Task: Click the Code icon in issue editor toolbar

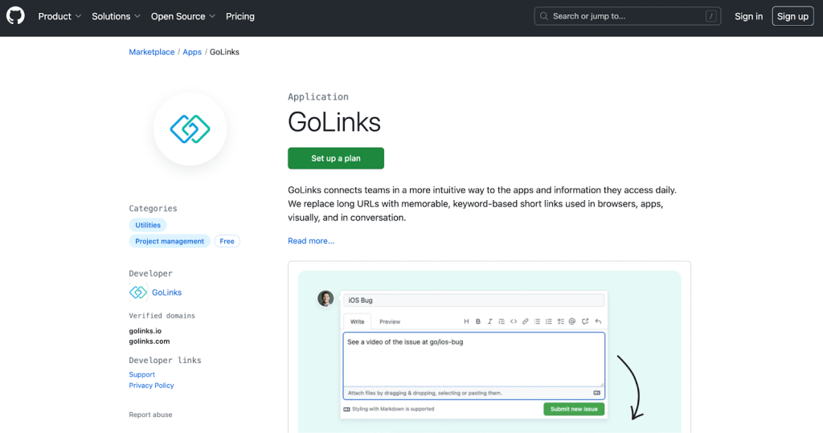Action: pos(514,321)
